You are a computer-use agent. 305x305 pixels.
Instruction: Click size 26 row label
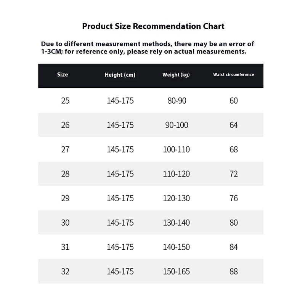click(x=65, y=125)
